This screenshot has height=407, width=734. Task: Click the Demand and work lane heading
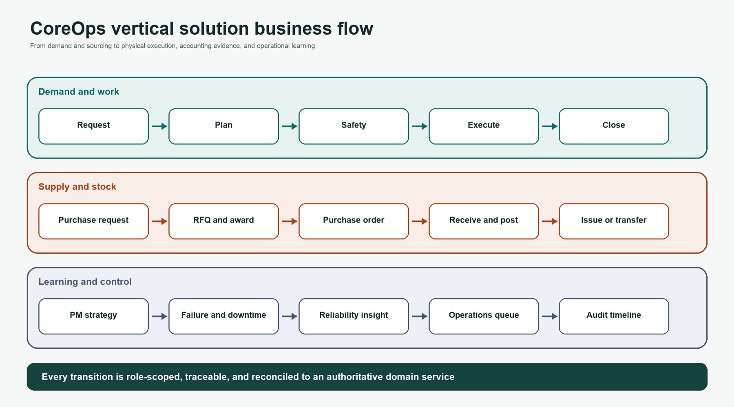[x=79, y=92]
